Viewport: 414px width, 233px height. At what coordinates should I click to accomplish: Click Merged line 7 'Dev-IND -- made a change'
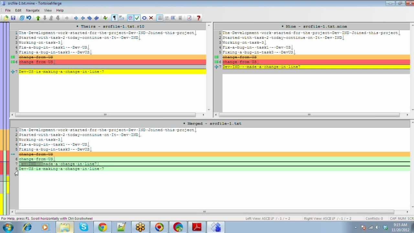[58, 164]
